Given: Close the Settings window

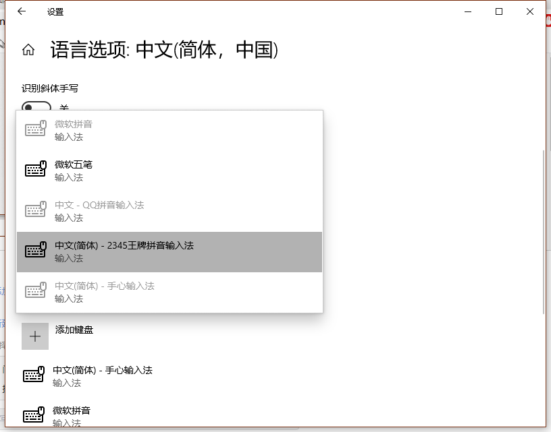Looking at the screenshot, I should (530, 11).
